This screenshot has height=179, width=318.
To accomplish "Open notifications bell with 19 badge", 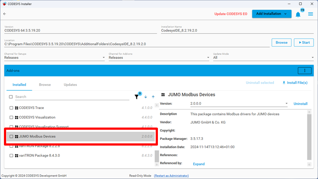I will click(x=298, y=15).
